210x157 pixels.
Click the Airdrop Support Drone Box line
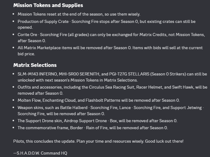pyautogui.click(x=97, y=121)
